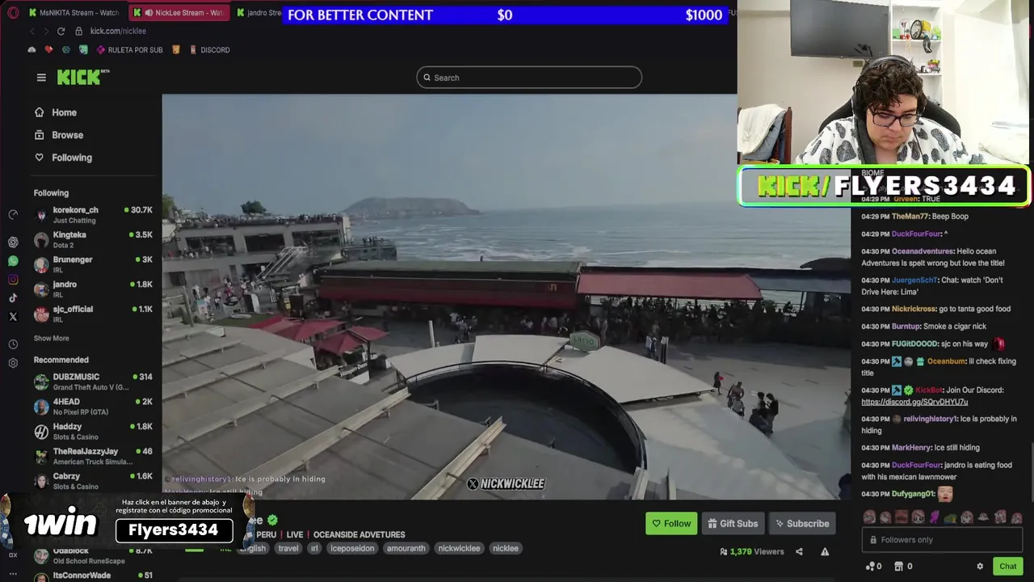Open RULETA POR SUB bookmark
The height and width of the screenshot is (582, 1034).
129,49
